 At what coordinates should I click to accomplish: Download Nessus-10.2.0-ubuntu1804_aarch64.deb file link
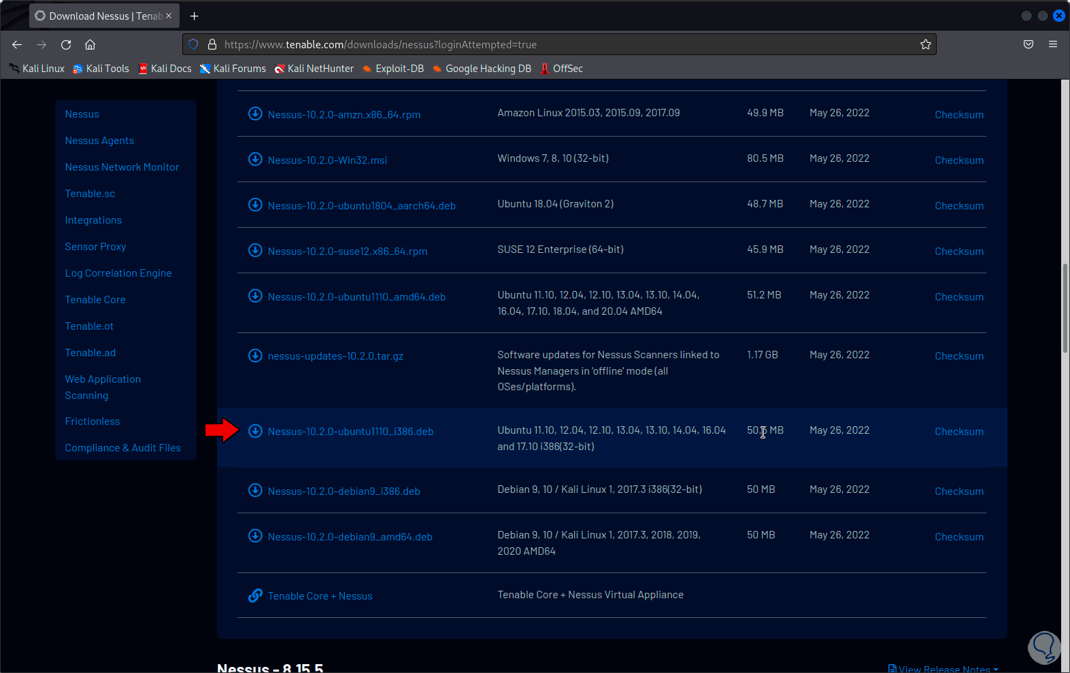(x=362, y=206)
